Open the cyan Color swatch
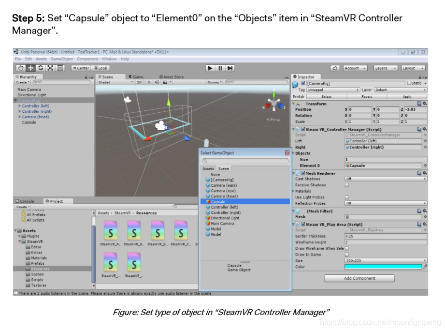The height and width of the screenshot is (331, 445). point(383,267)
